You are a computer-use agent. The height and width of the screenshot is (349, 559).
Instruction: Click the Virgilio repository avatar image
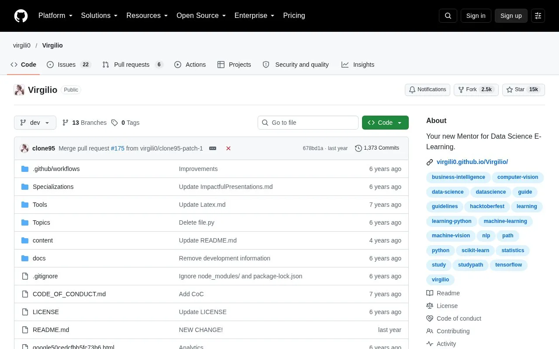[19, 90]
